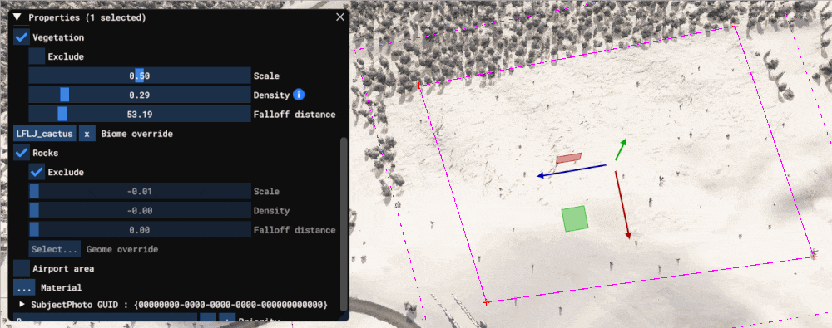Click the red gizmo axis arrow

point(622,205)
